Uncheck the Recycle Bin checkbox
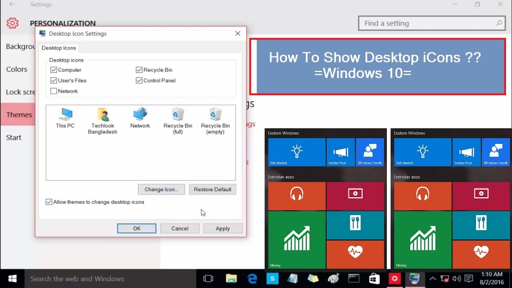Image resolution: width=512 pixels, height=288 pixels. click(139, 70)
